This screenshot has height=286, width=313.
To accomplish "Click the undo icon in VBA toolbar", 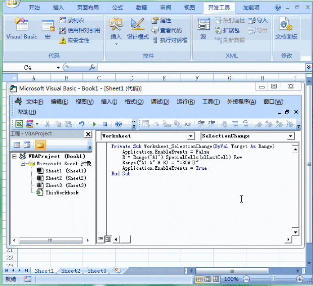I will click(81, 124).
